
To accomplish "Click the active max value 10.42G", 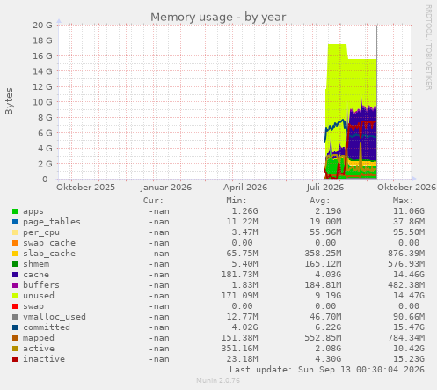I will [409, 349].
